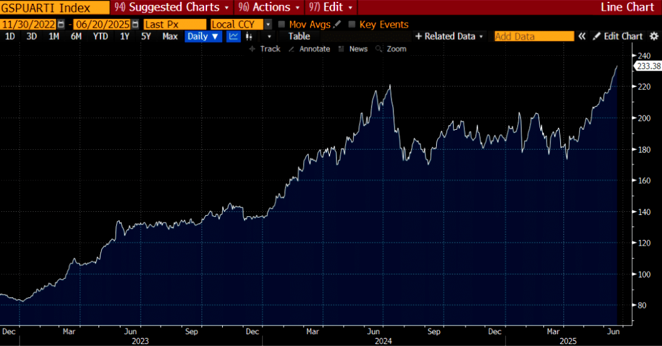Activate the Zoom magnifier tool
Image resolution: width=662 pixels, height=346 pixels.
click(x=390, y=49)
